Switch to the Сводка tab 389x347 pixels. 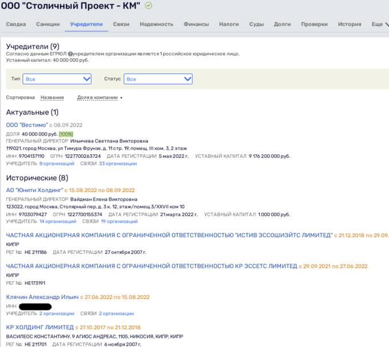15,25
